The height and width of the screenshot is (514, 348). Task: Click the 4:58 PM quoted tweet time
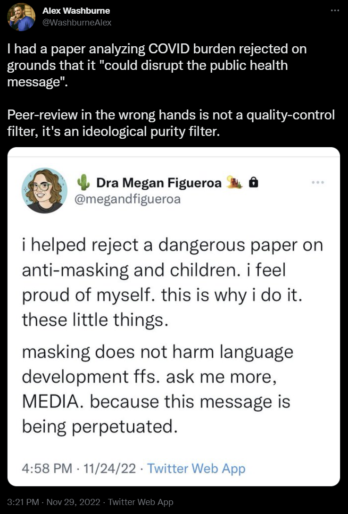click(47, 469)
